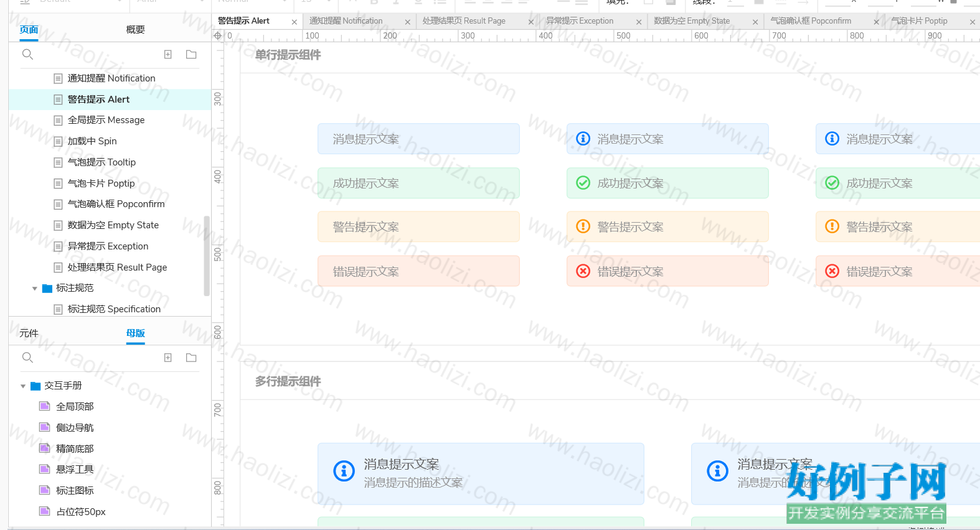Close the 数据为空 Empty State tab
Screen dimensions: 980x530
point(755,22)
